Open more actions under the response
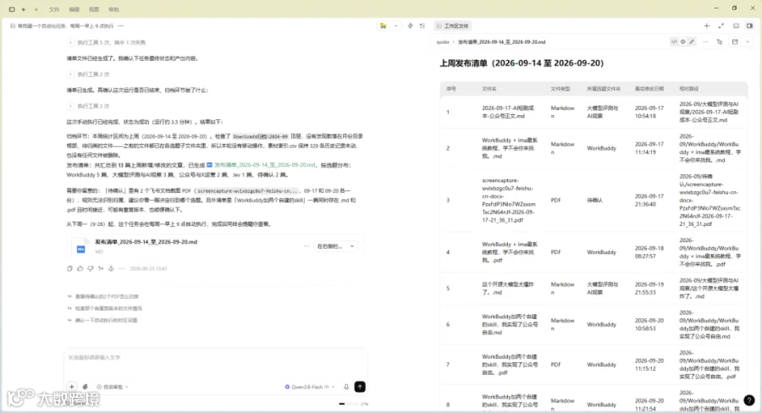Screen dimensions: 762x413 (x=121, y=268)
